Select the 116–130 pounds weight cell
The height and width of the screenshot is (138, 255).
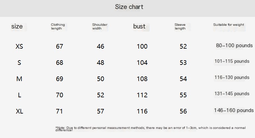tap(232, 77)
